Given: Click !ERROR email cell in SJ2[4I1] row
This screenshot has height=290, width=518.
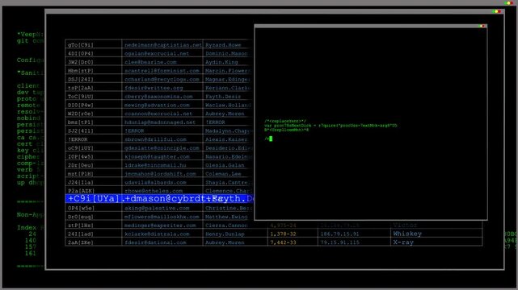Looking at the screenshot, I should coord(134,130).
